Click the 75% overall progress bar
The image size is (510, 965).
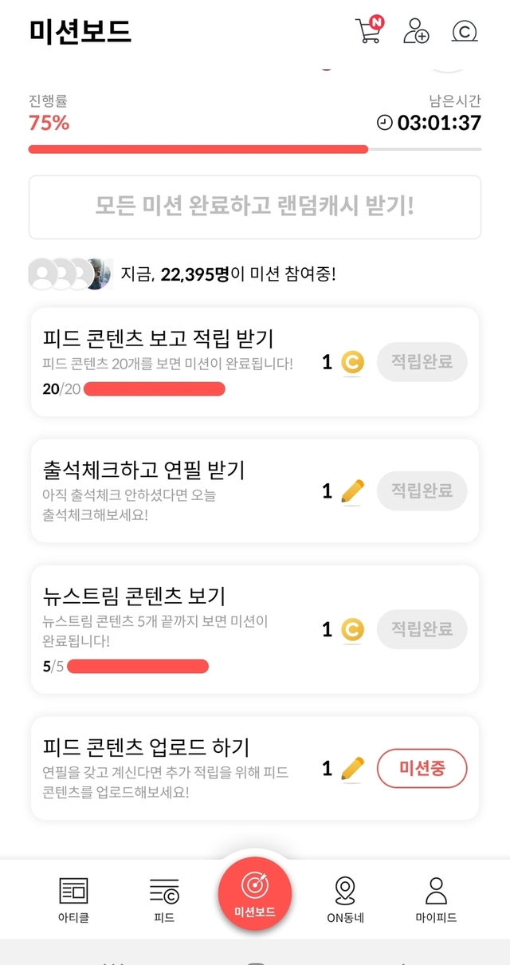click(255, 149)
